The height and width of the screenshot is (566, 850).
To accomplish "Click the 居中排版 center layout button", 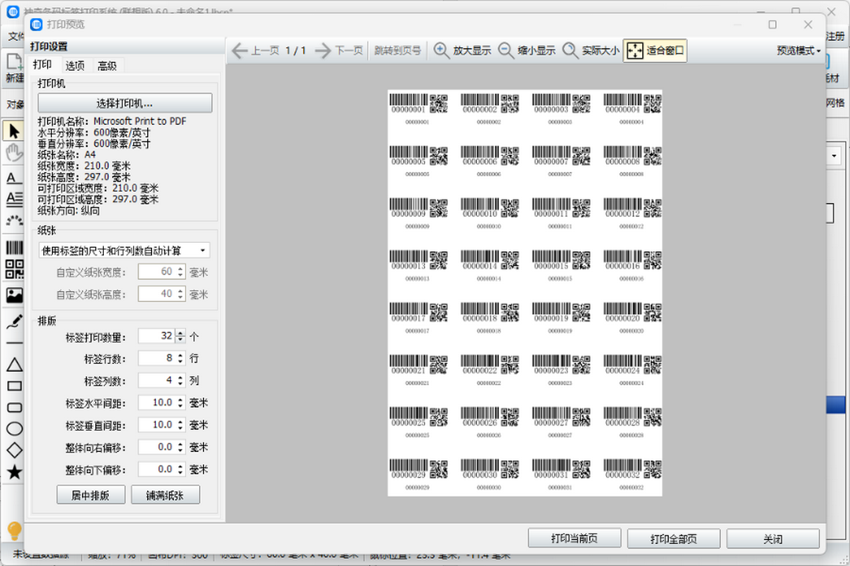I will (x=91, y=495).
